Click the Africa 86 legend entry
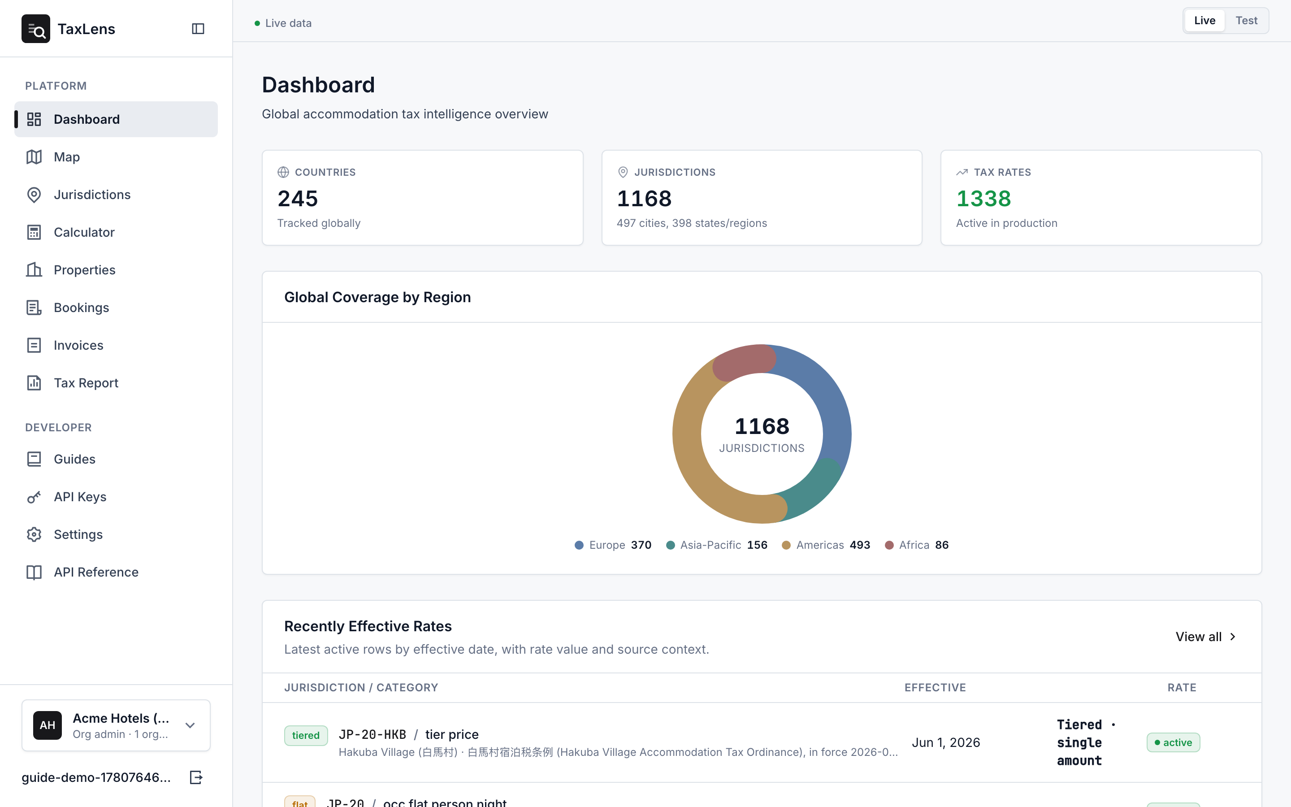This screenshot has width=1291, height=807. [917, 545]
